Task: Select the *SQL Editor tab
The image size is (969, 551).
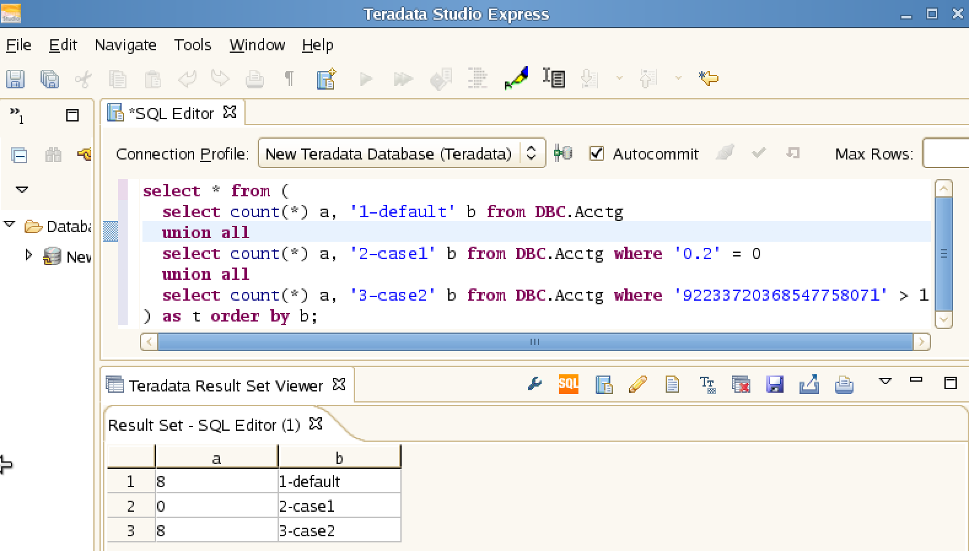Action: pyautogui.click(x=171, y=114)
